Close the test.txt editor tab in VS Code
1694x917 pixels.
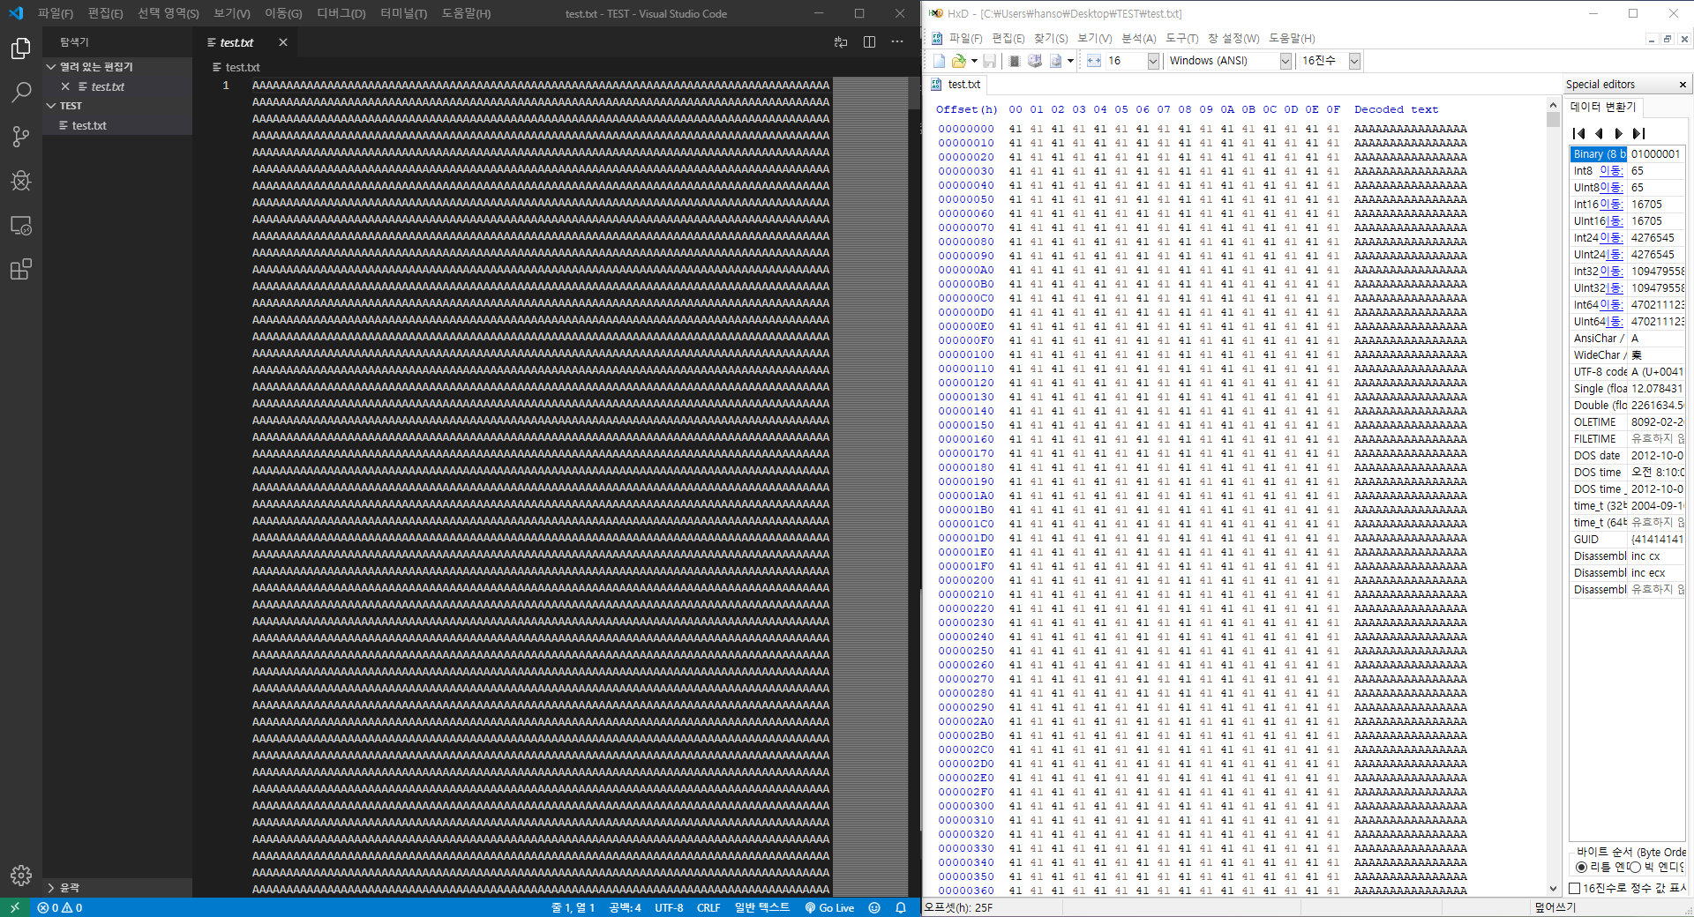pyautogui.click(x=283, y=42)
